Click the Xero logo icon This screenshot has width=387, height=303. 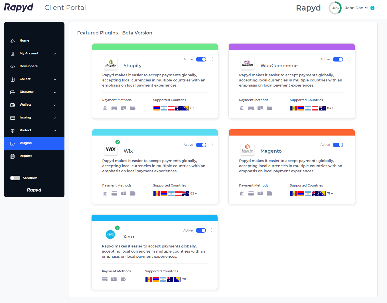[110, 234]
